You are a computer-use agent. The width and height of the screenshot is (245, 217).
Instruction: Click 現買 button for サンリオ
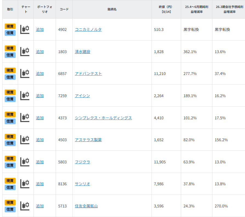point(10,181)
